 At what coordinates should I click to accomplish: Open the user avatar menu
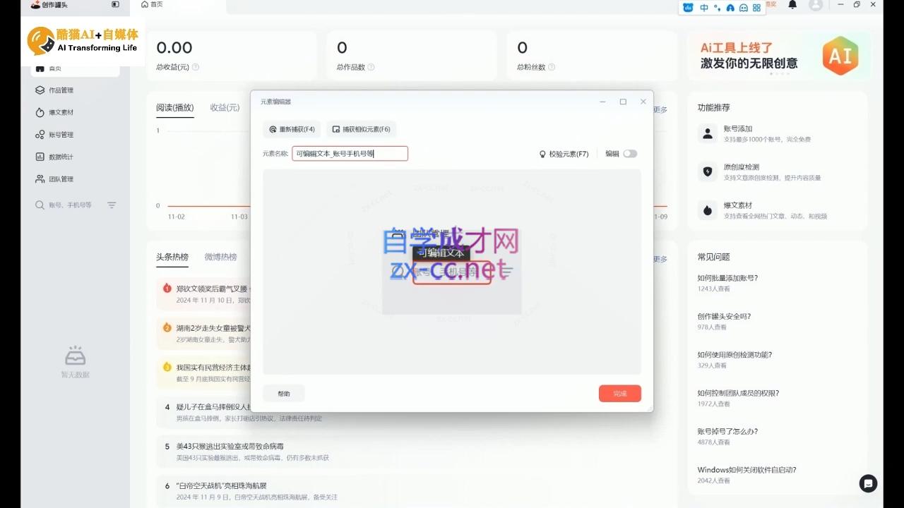[x=816, y=5]
